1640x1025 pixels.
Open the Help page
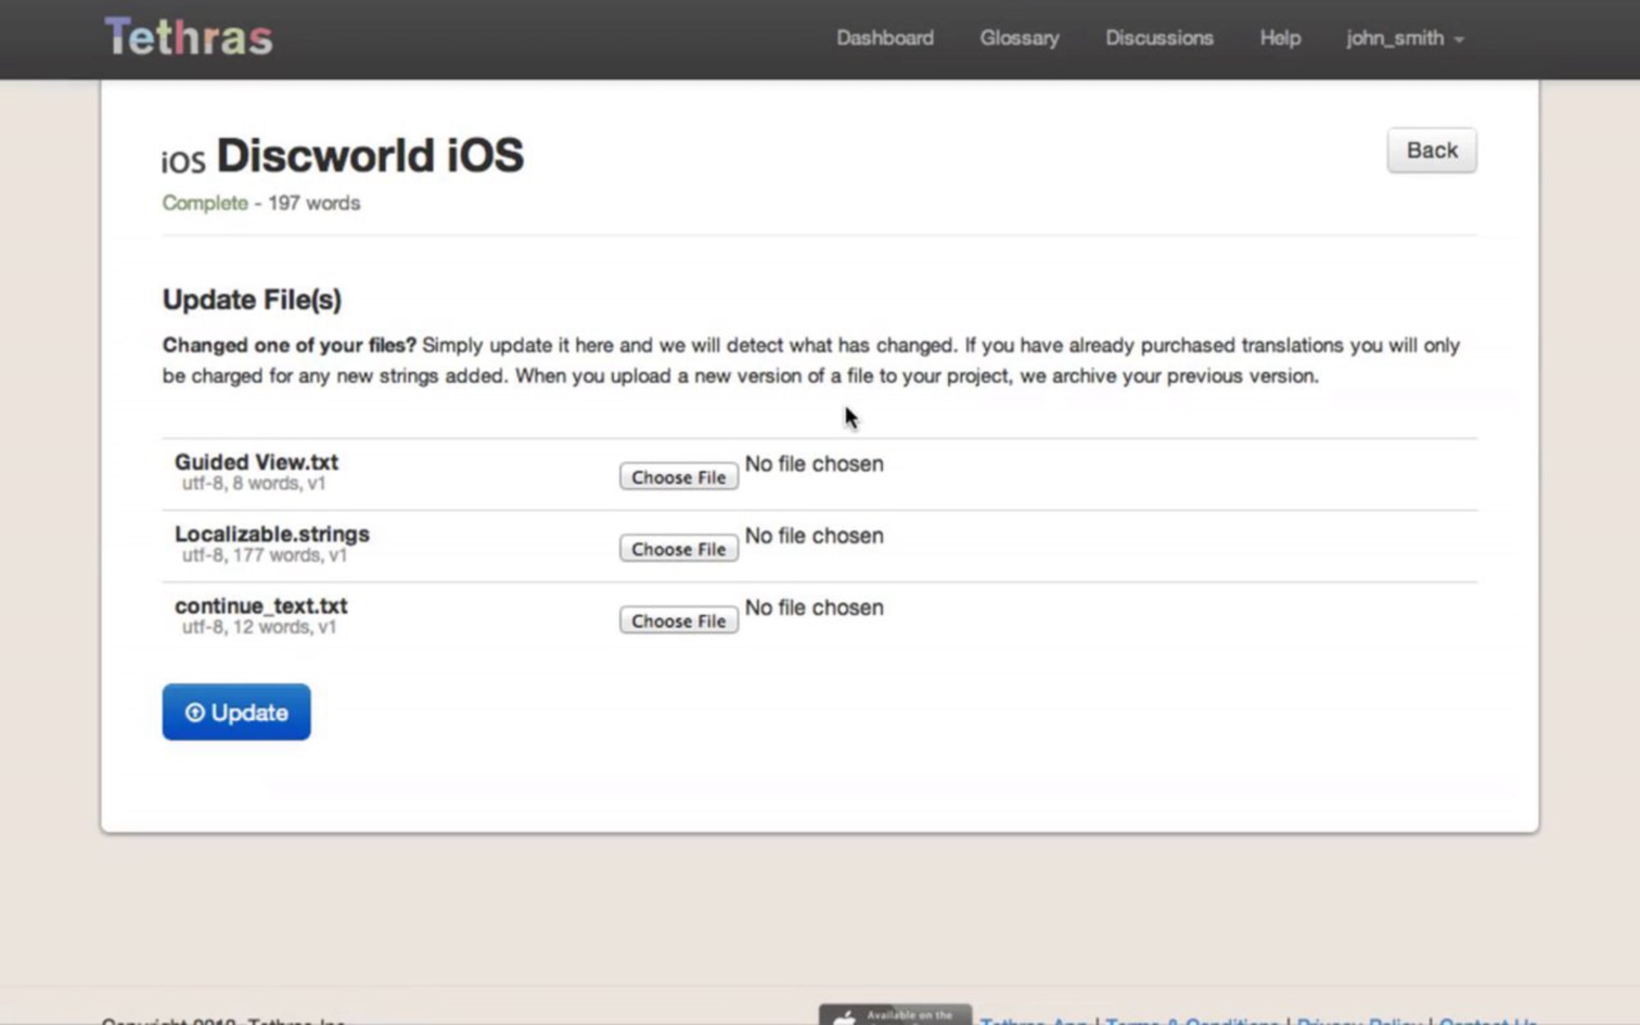[1280, 38]
